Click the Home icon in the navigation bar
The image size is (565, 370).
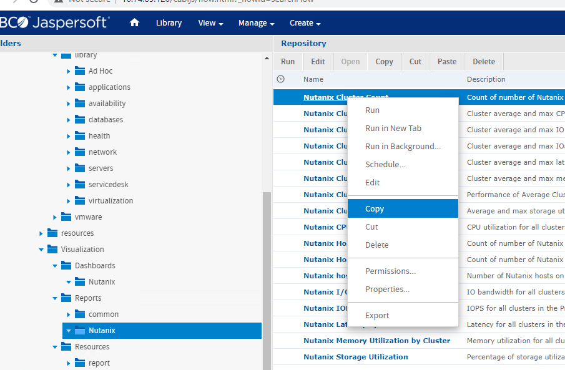[134, 22]
